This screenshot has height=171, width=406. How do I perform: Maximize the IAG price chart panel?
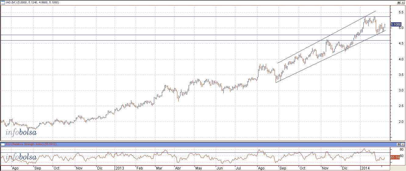click(398, 2)
